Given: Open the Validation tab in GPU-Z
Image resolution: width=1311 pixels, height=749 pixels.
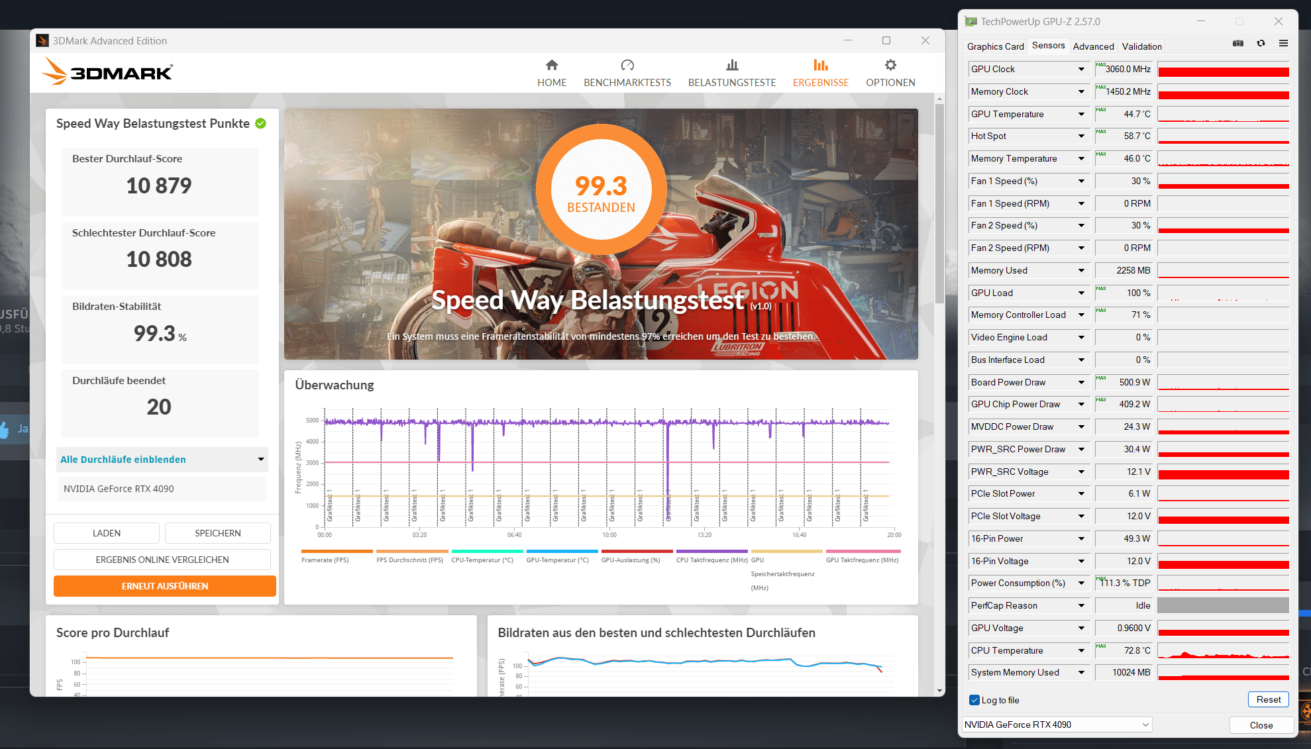Looking at the screenshot, I should [x=1141, y=46].
